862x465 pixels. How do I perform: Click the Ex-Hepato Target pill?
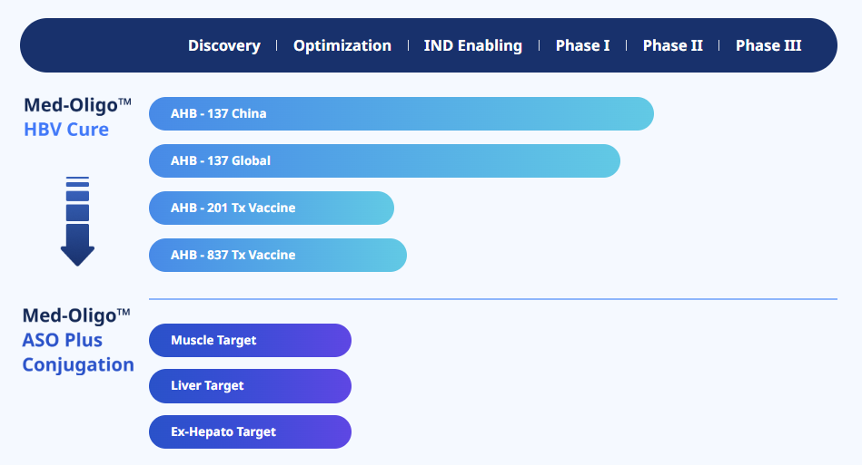(250, 431)
